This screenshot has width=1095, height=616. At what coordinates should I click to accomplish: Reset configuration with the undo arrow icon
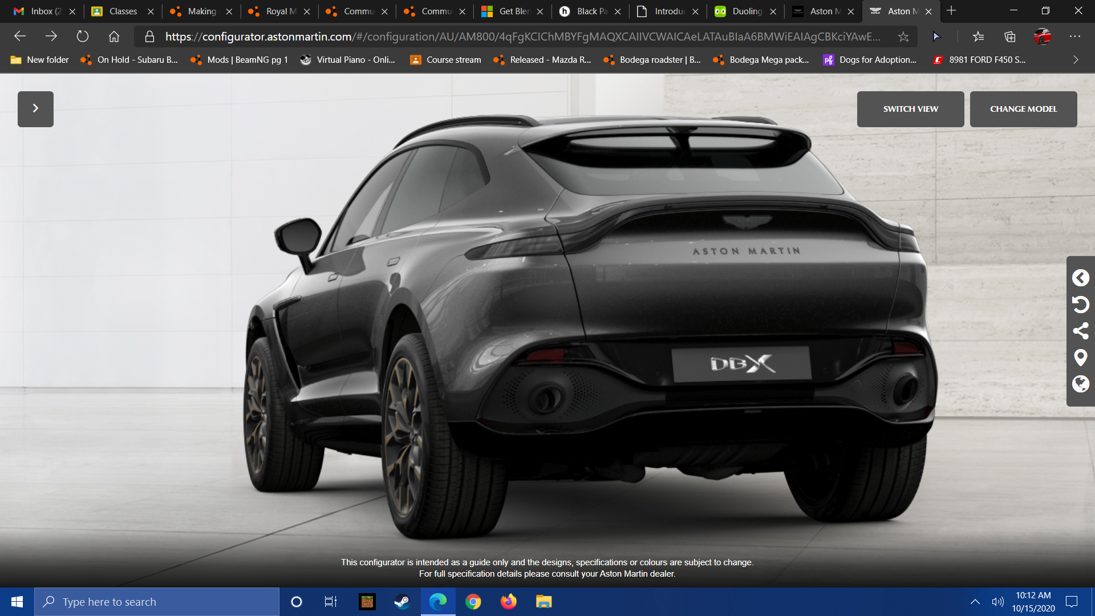click(1080, 305)
